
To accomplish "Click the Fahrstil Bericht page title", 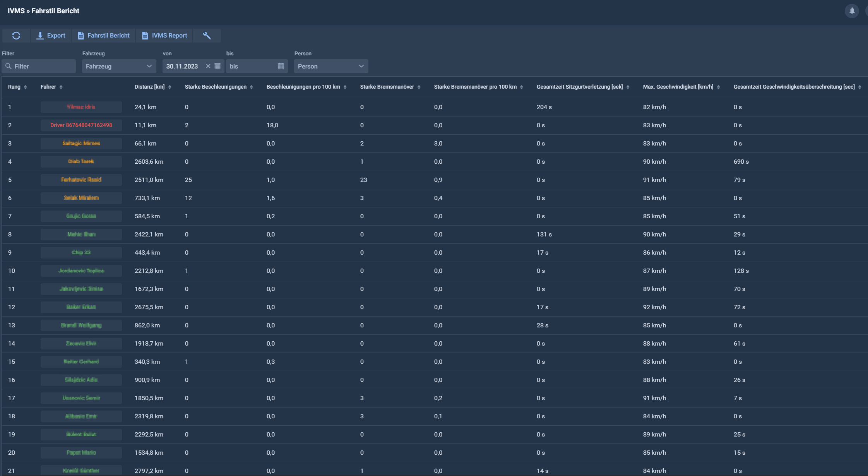I will (55, 11).
